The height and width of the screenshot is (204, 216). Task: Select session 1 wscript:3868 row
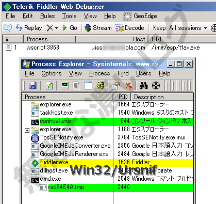pyautogui.click(x=109, y=48)
